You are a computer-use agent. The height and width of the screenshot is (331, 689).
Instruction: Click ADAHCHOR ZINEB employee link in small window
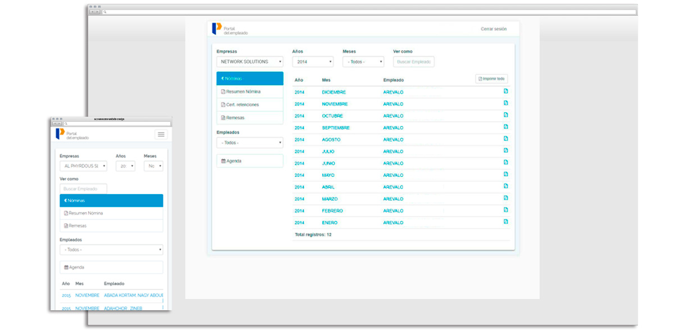(123, 308)
